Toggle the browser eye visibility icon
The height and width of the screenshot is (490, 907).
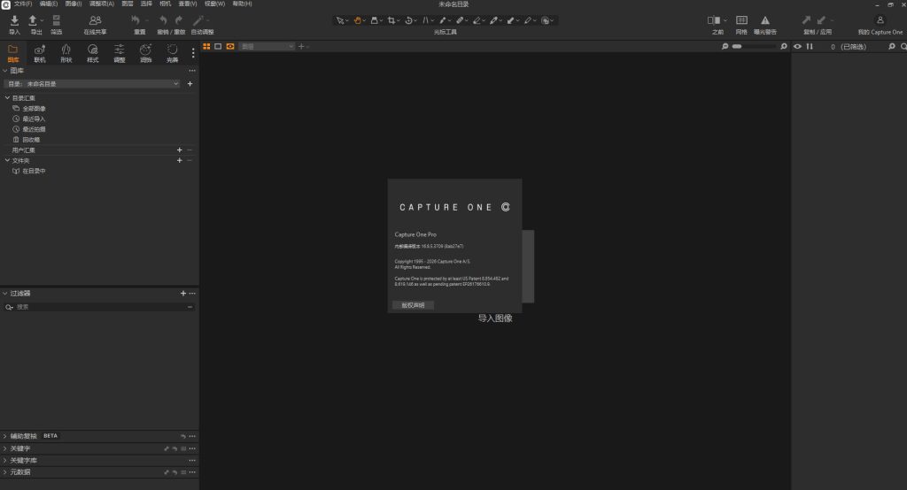[x=798, y=46]
